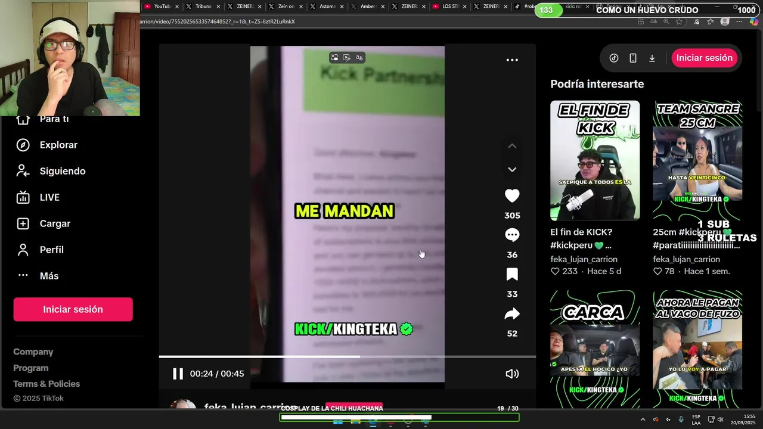
Task: Go to next video with down chevron
Action: [512, 170]
